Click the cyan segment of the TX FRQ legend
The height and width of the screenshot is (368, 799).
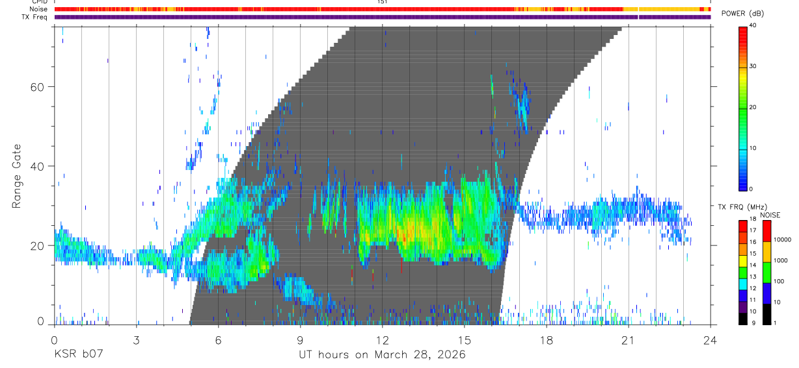tap(743, 284)
